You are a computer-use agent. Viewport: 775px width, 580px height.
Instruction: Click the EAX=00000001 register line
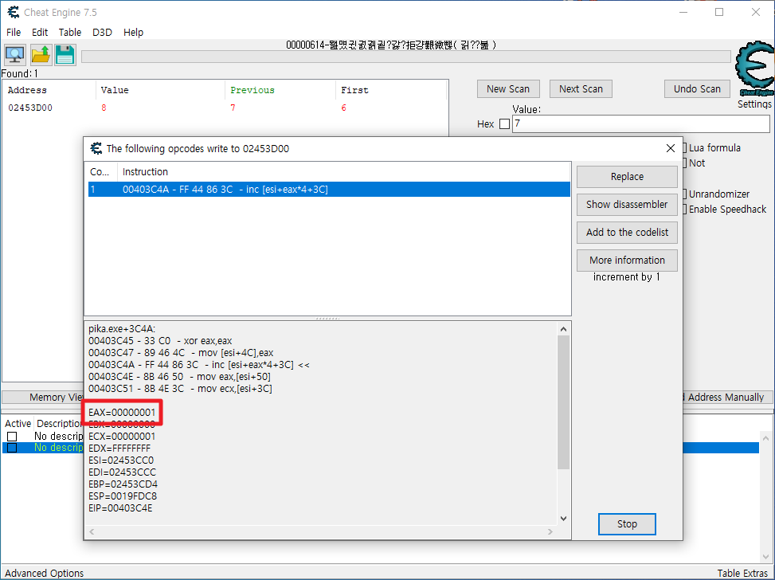[122, 413]
